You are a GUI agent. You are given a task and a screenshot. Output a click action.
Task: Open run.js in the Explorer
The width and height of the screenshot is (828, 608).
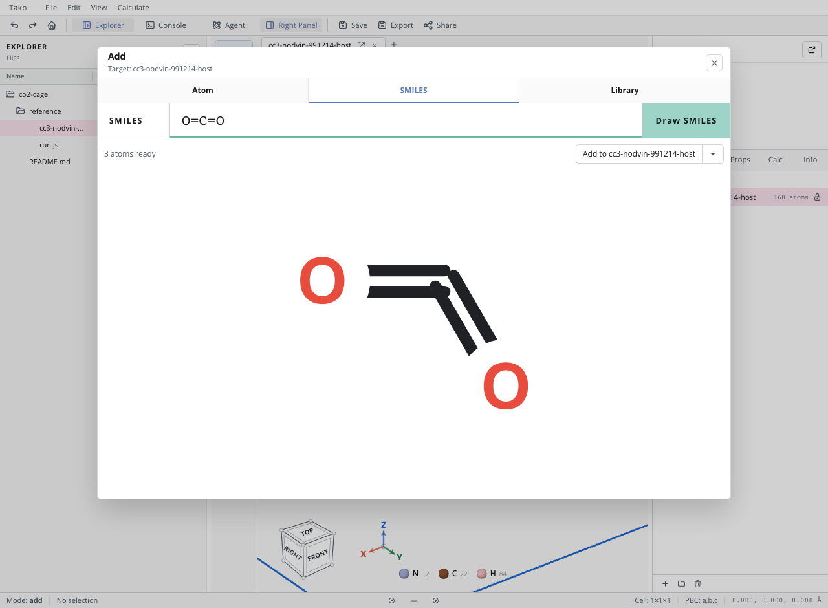(49, 145)
